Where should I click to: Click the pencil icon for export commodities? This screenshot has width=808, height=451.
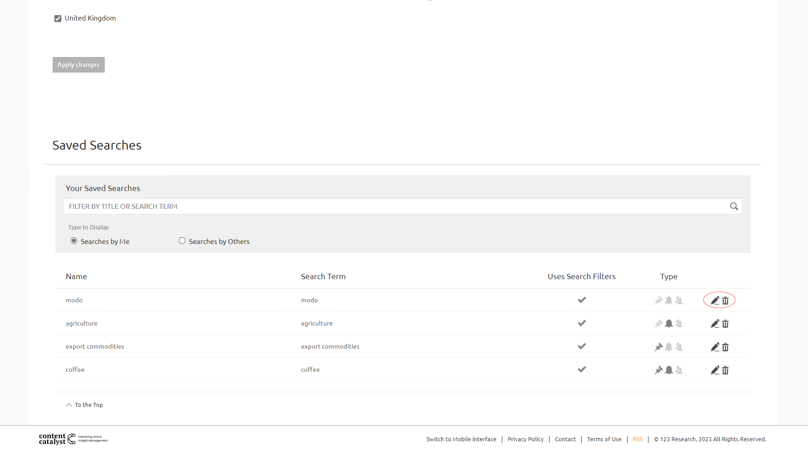pyautogui.click(x=714, y=347)
